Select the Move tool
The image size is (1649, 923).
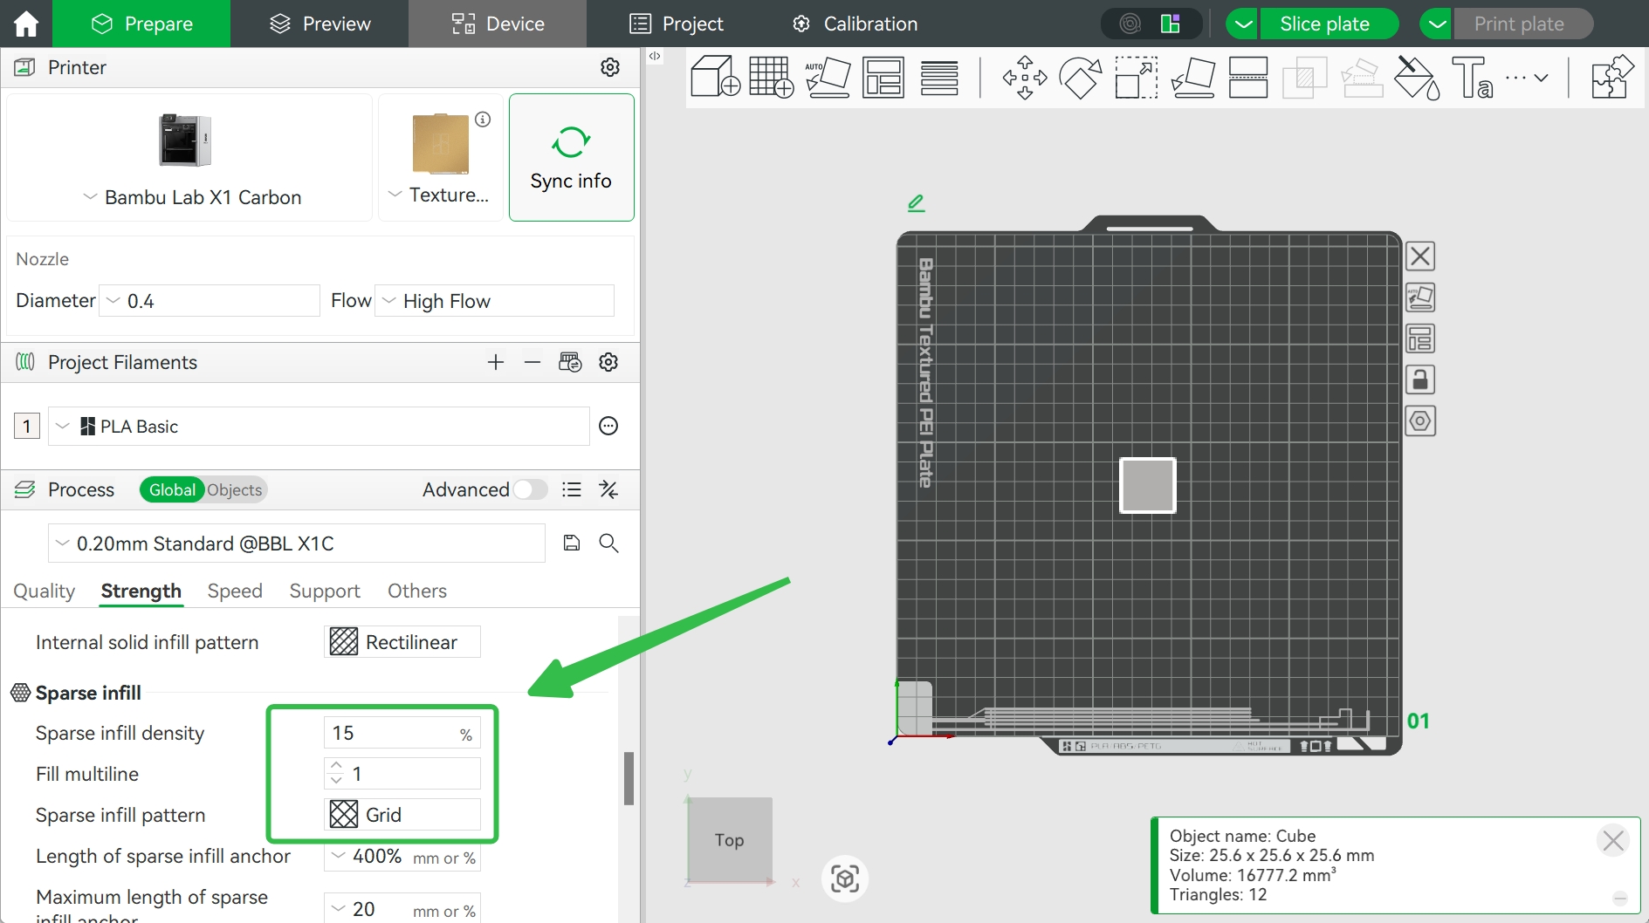[1025, 78]
